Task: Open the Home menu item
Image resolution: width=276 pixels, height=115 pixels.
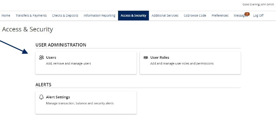Action: coord(6,16)
